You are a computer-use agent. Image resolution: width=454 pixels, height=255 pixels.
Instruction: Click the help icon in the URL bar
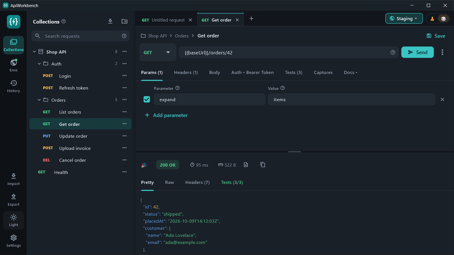pos(393,52)
